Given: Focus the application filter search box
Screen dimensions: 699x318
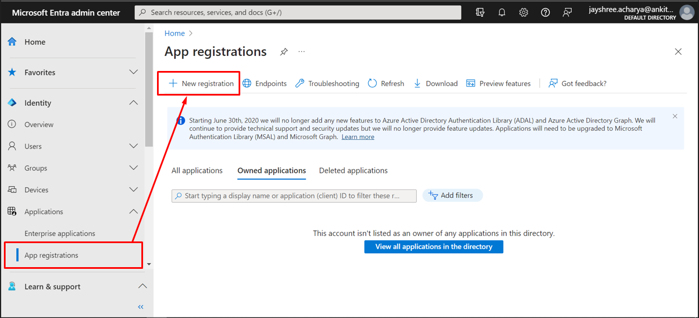Looking at the screenshot, I should [294, 196].
